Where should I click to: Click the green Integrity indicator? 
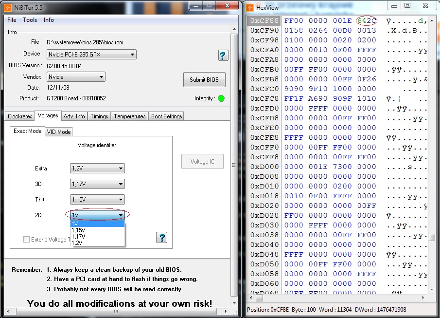[221, 98]
